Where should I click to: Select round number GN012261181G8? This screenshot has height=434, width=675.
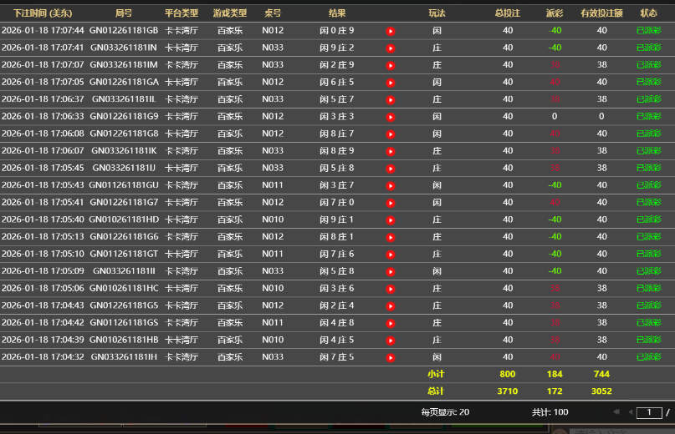pyautogui.click(x=124, y=134)
